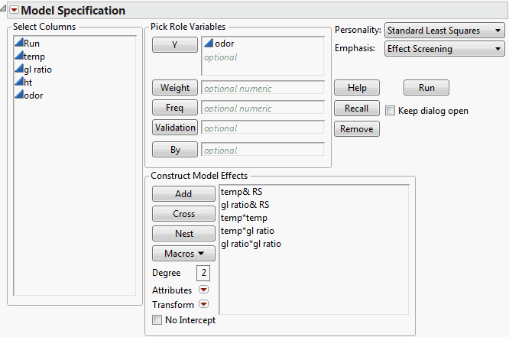
Task: Expand the Macros dropdown button
Action: pyautogui.click(x=184, y=253)
